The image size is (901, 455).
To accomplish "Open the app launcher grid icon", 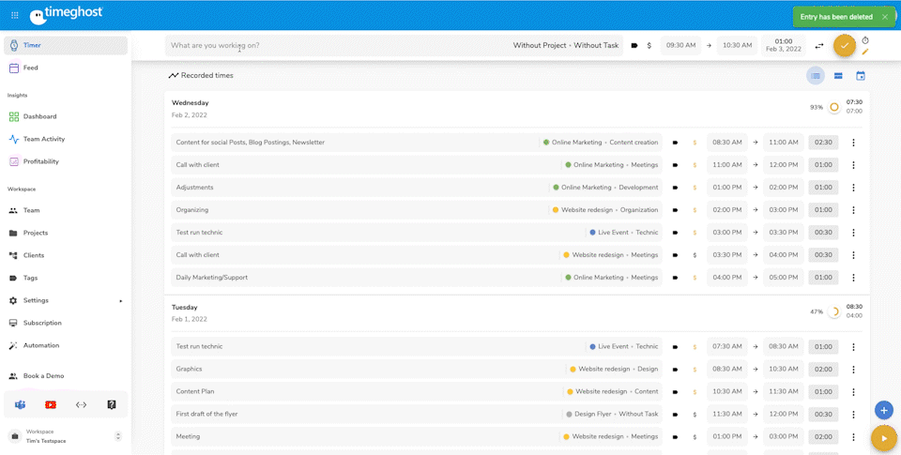I will click(x=14, y=16).
